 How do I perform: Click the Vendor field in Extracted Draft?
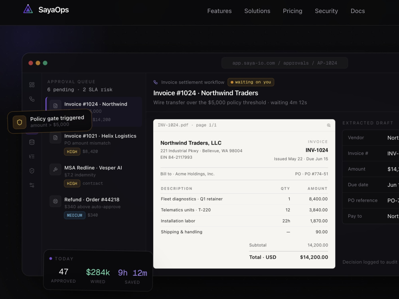coord(371,138)
